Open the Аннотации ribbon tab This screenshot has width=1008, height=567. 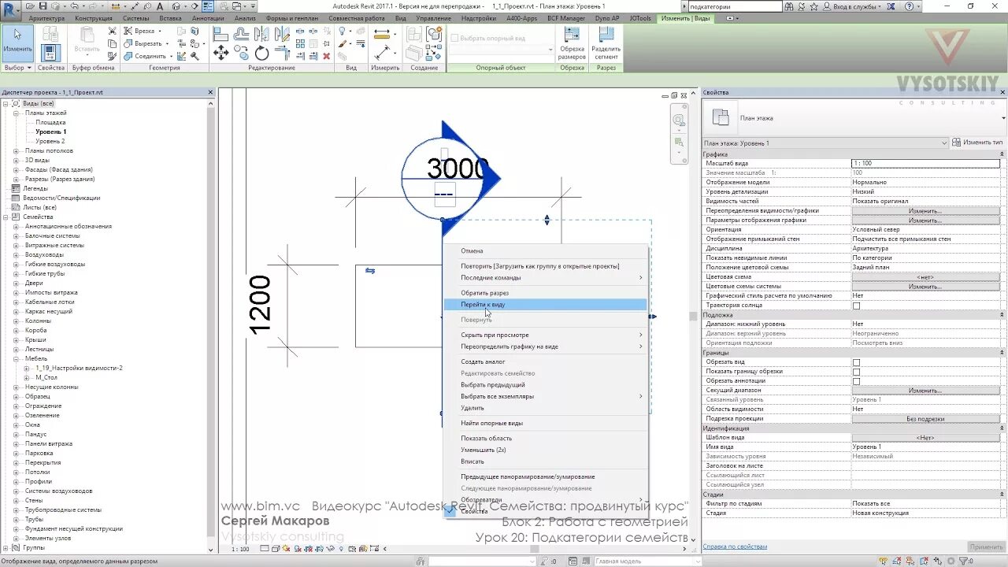tap(208, 18)
